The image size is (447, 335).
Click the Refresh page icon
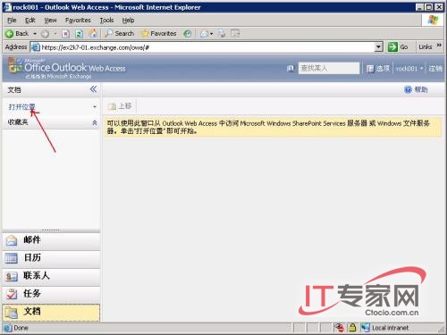79,34
